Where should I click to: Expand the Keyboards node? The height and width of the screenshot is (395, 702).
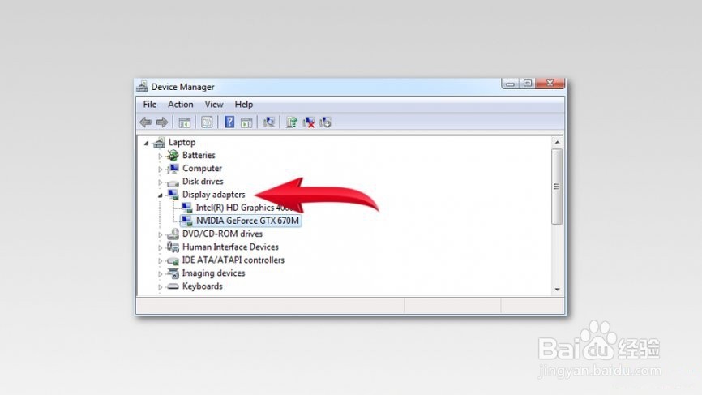(x=160, y=287)
